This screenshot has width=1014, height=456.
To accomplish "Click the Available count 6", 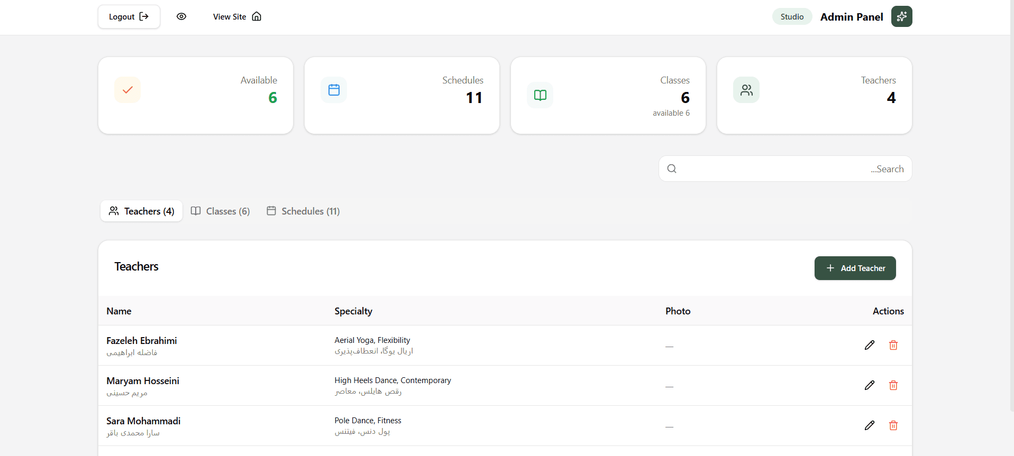I will tap(272, 98).
